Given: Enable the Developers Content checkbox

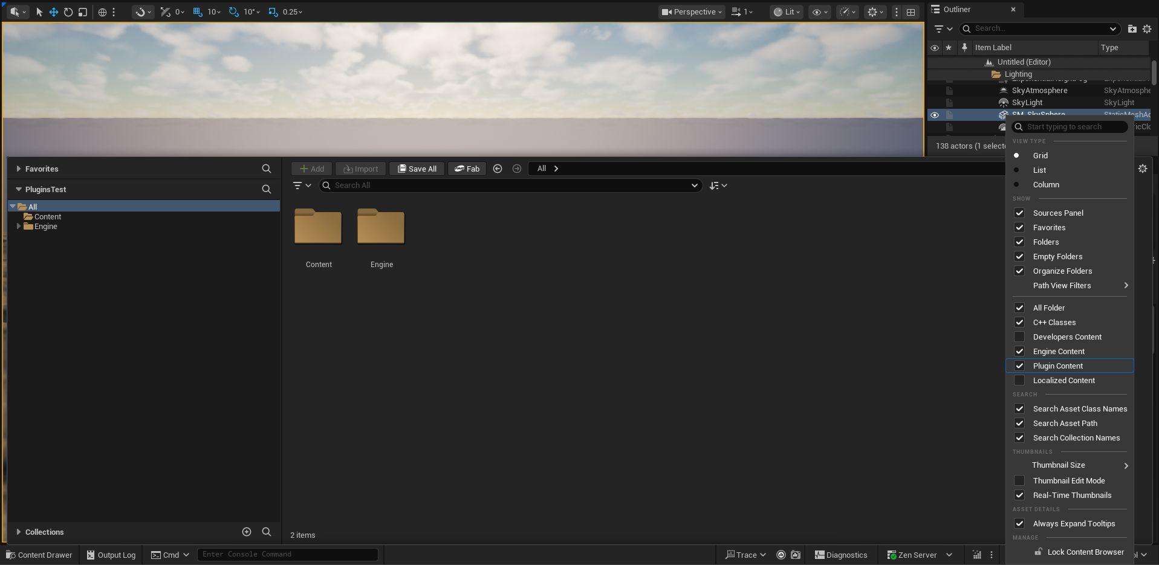Looking at the screenshot, I should pyautogui.click(x=1019, y=337).
